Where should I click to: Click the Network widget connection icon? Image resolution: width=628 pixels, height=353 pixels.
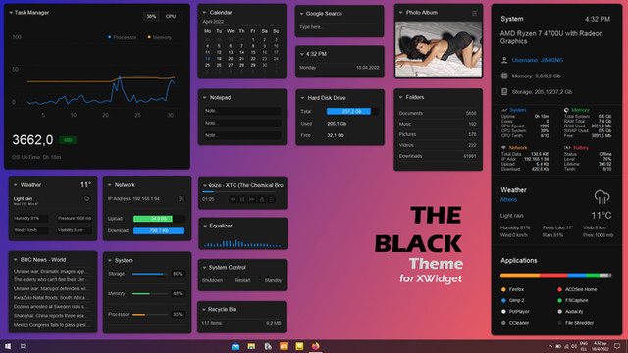pos(182,198)
